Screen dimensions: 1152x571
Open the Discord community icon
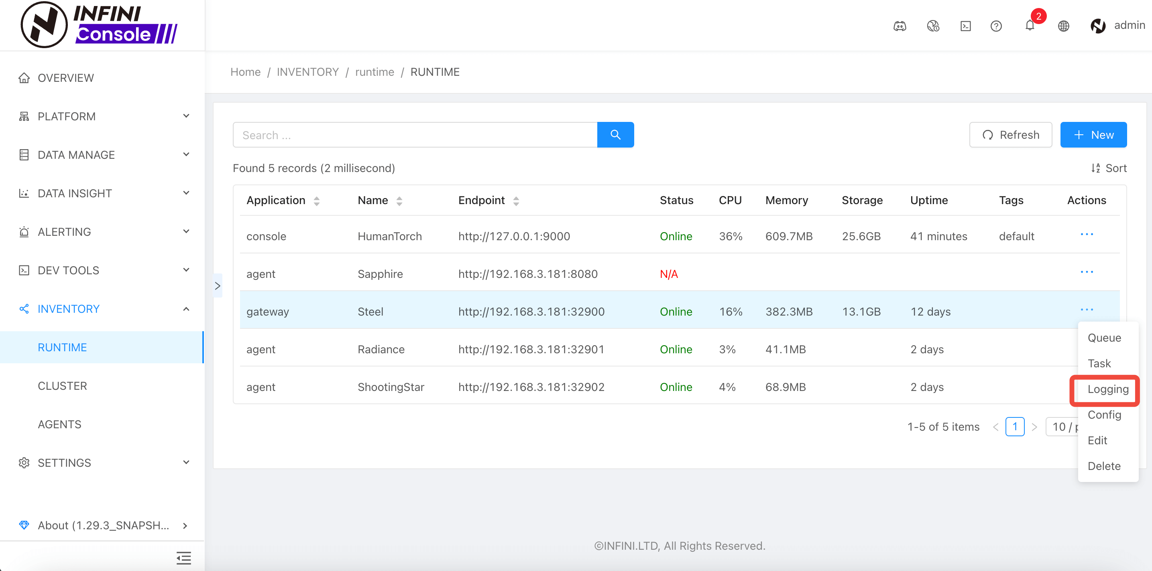pos(900,26)
